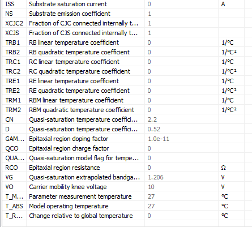Select the XCJS parameter value cell
The width and height of the screenshot is (252, 227).
pos(181,33)
